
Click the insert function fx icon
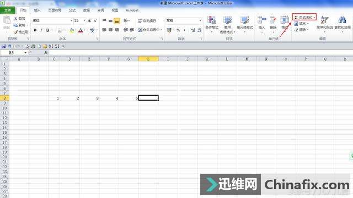[46, 53]
